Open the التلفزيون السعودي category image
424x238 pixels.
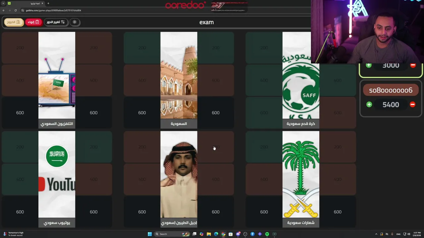(57, 75)
